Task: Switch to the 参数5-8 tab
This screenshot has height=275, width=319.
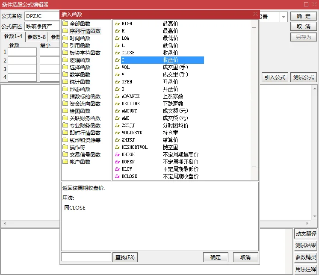Action: [37, 37]
